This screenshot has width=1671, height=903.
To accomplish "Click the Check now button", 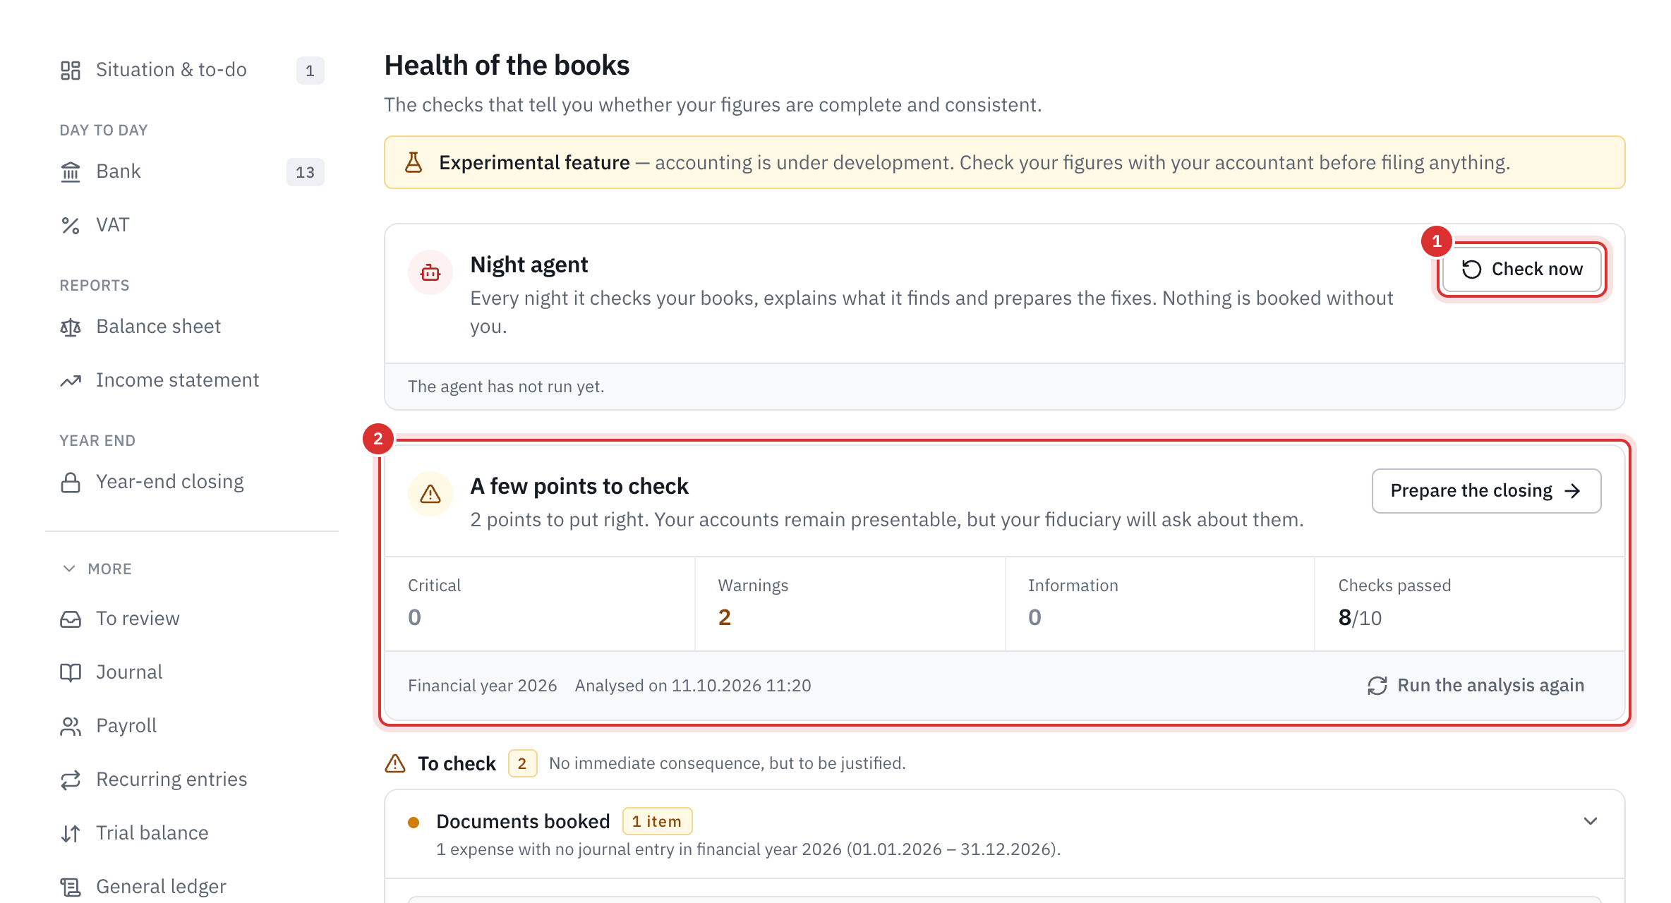I will pos(1522,269).
